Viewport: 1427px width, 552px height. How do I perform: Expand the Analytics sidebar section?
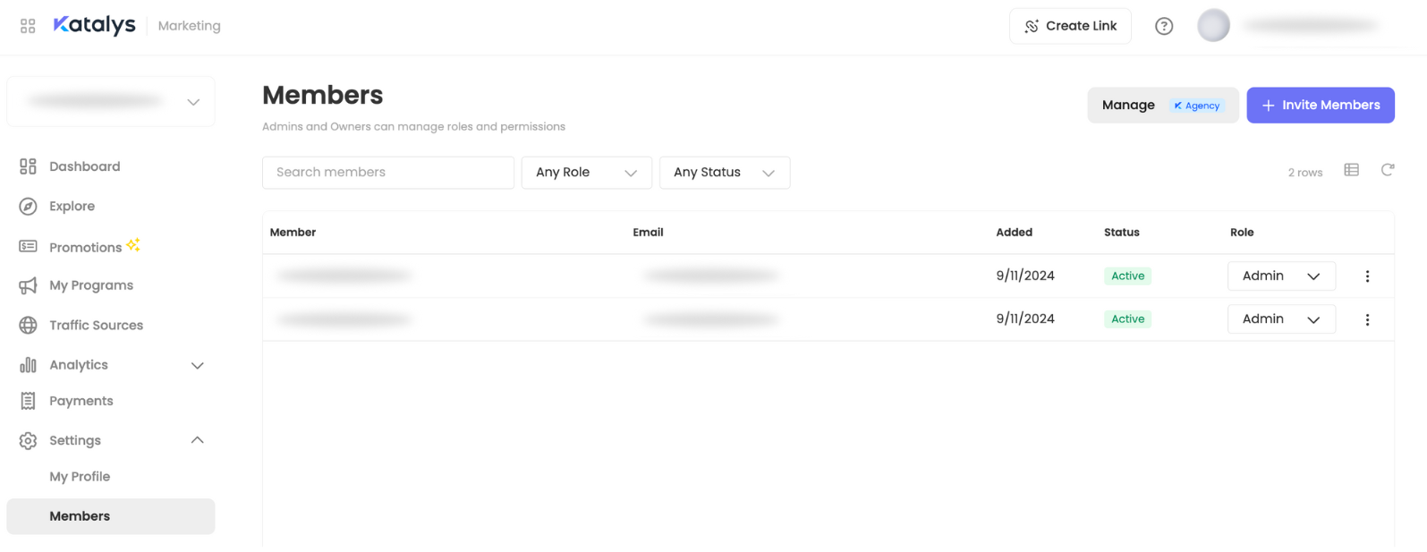tap(198, 365)
